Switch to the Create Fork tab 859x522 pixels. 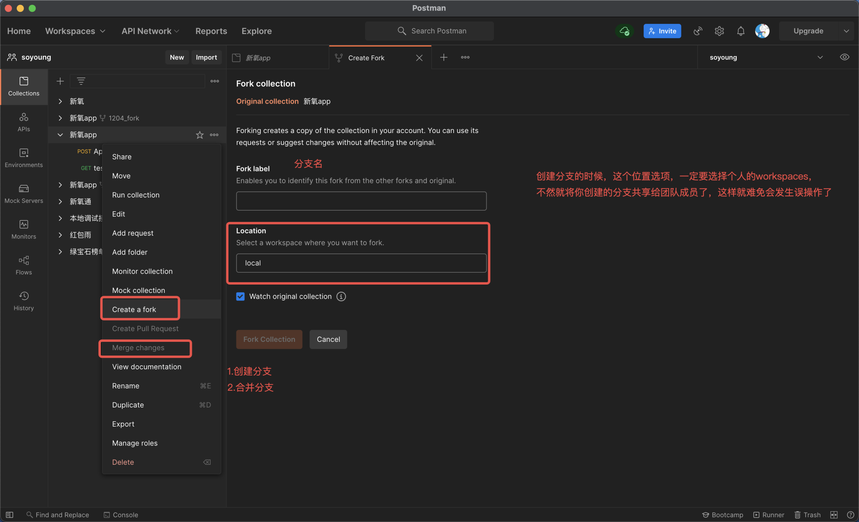pos(366,58)
